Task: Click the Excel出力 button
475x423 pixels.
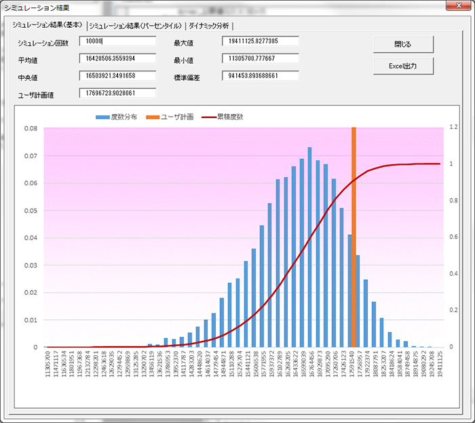Action: pos(403,66)
